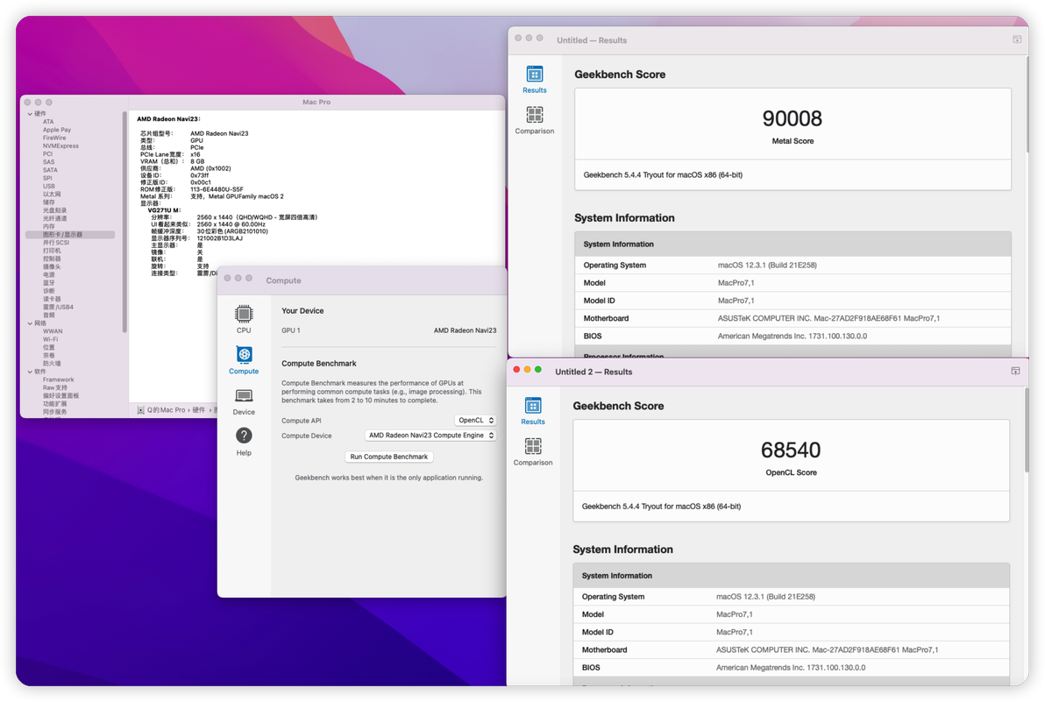Click 'VG271U M:' display heading
Viewport: 1045px width, 702px height.
pos(164,210)
